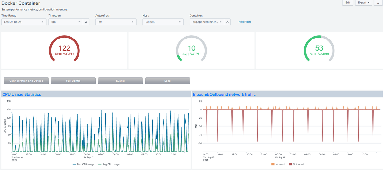Open Configuration and Uptime view
The image size is (383, 170).
26,81
